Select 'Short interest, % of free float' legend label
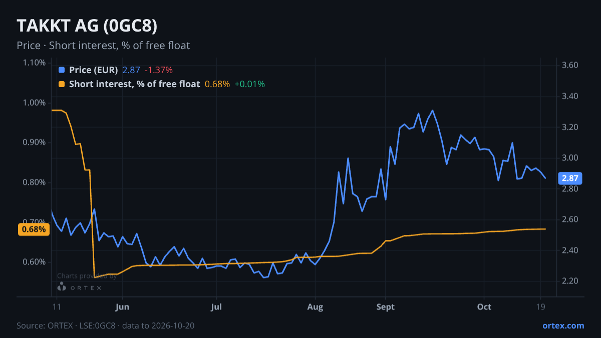The width and height of the screenshot is (601, 338). 134,84
